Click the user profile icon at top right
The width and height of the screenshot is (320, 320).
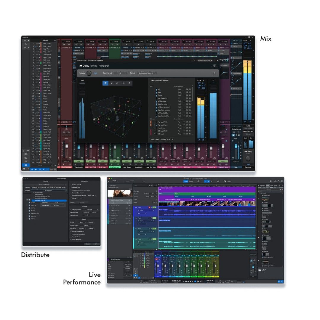tap(271, 181)
